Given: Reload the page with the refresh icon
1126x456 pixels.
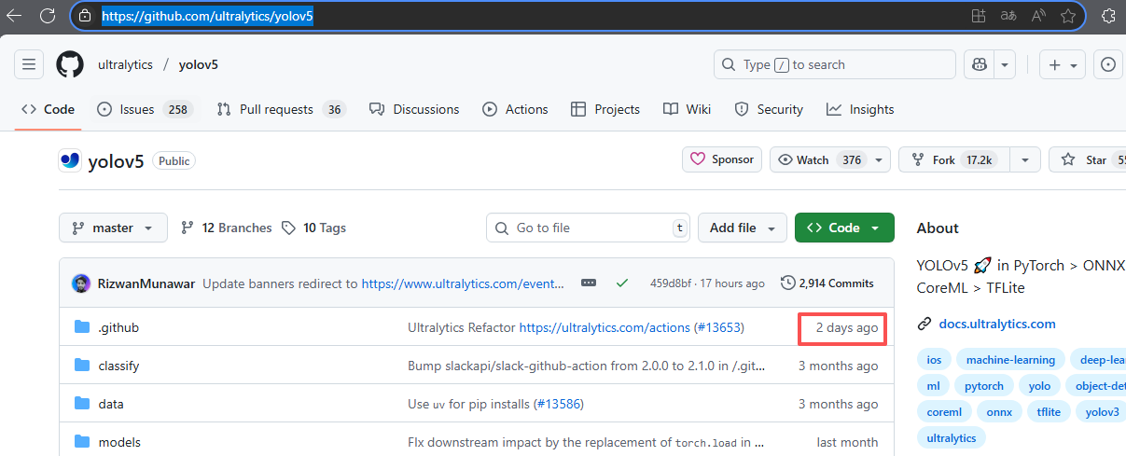Looking at the screenshot, I should 49,16.
